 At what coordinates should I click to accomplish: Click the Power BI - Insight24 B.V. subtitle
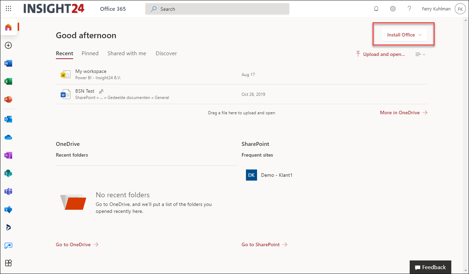[x=98, y=78]
